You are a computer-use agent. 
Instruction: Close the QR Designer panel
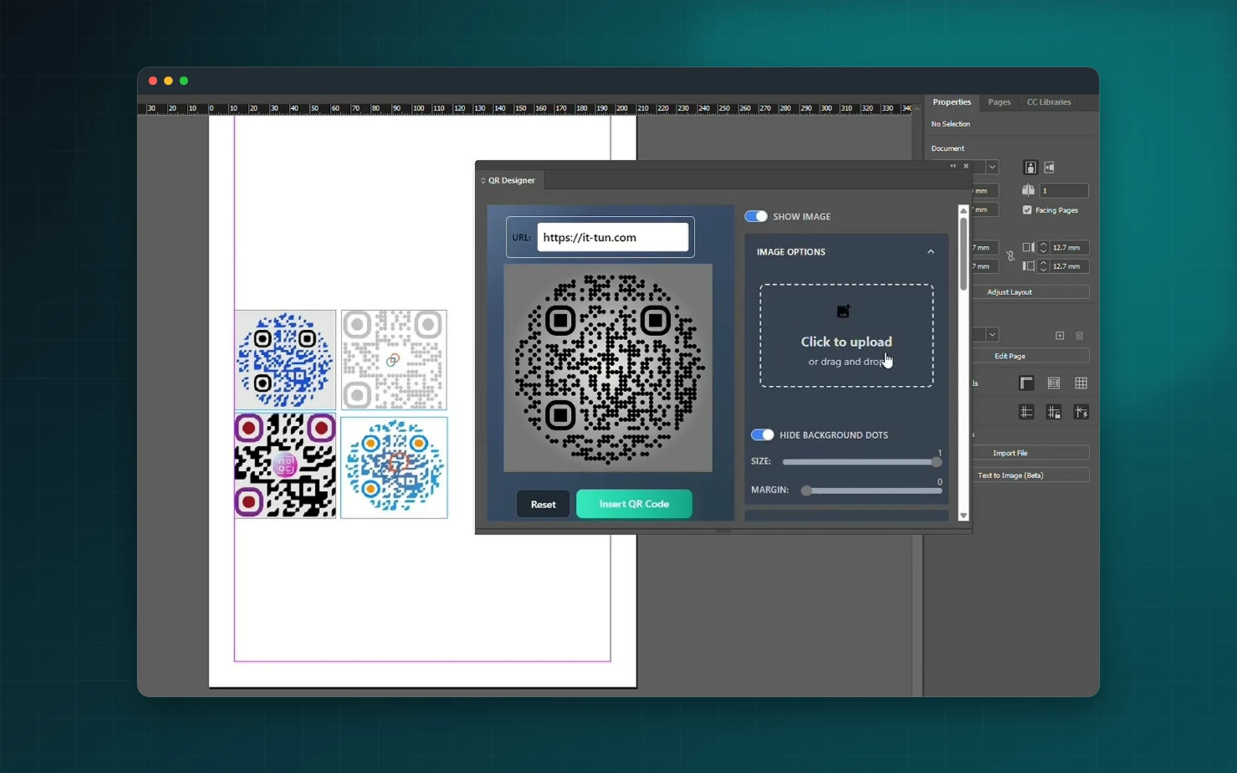pyautogui.click(x=966, y=166)
